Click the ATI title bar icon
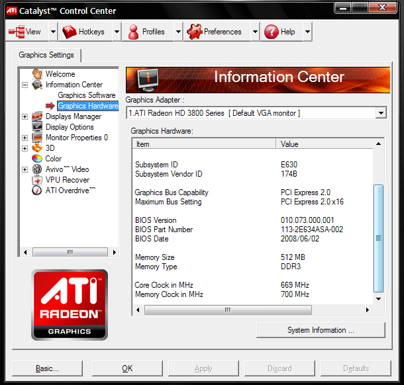The width and height of the screenshot is (404, 385). coord(12,11)
